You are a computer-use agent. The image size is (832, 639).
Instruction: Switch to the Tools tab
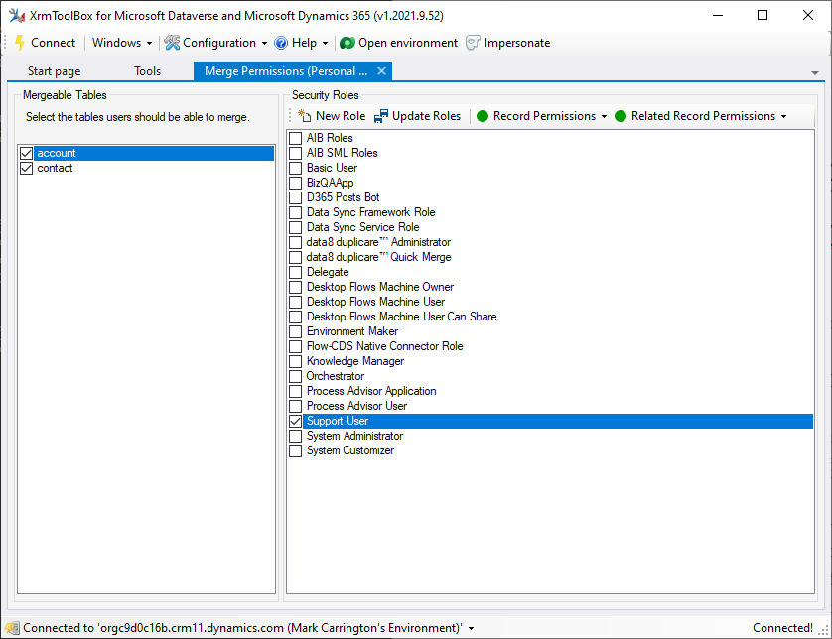(x=148, y=71)
